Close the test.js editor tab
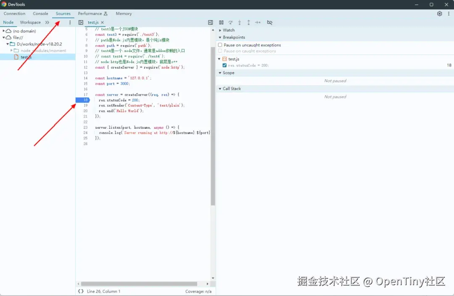This screenshot has width=454, height=296. coord(102,22)
